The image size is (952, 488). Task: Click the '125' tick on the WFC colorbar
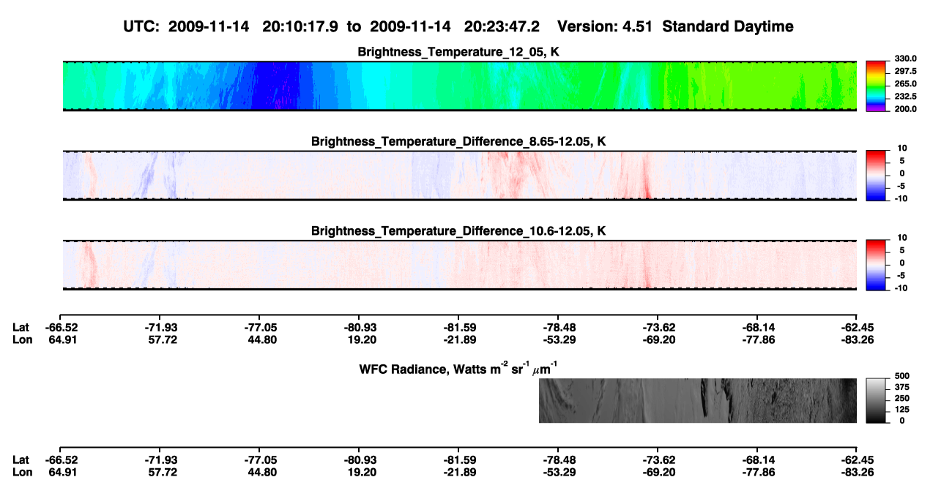click(904, 410)
